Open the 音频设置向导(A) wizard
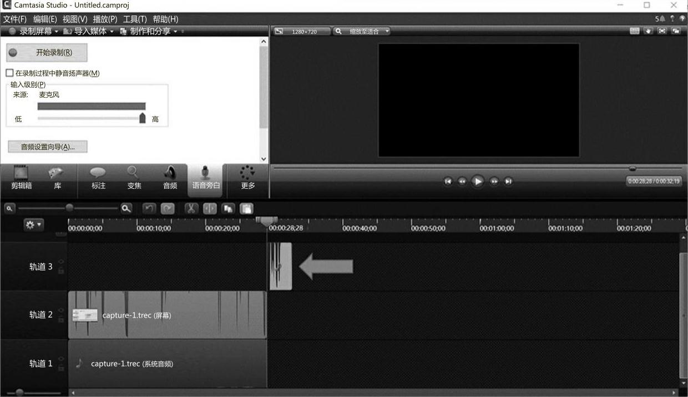Viewport: 688px width, 397px height. point(47,147)
